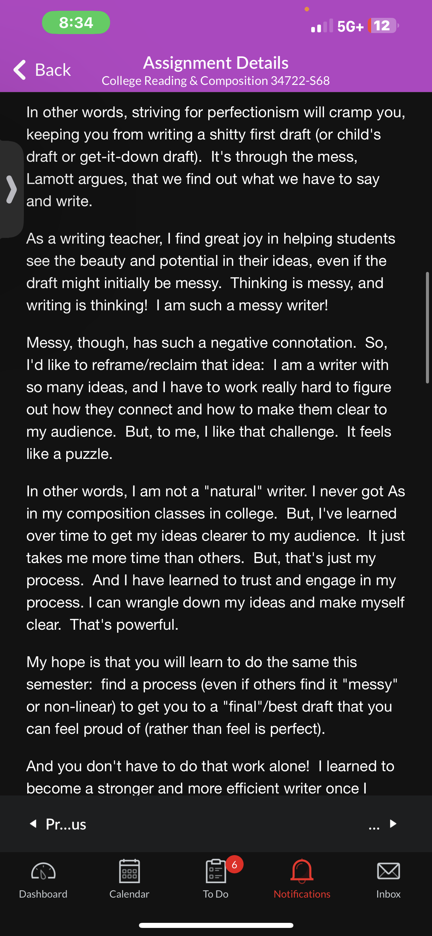Click the vertical scrollbar indicator
The width and height of the screenshot is (432, 936).
[x=427, y=327]
